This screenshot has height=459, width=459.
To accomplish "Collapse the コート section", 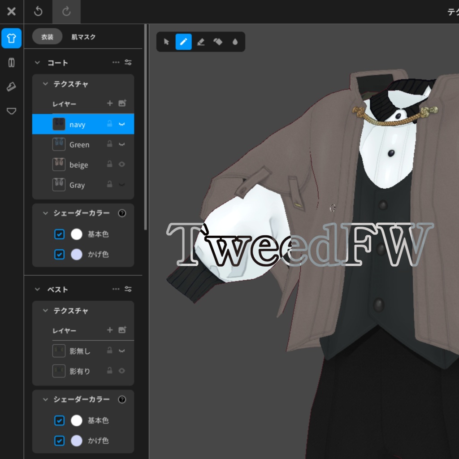I will pyautogui.click(x=37, y=62).
